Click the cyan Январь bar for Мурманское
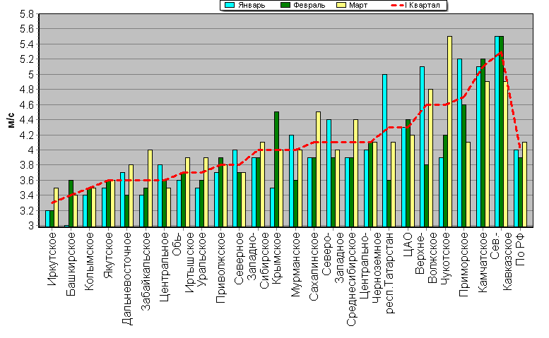The image size is (549, 338). (291, 181)
